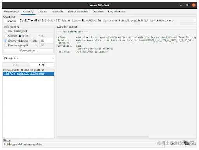The width and height of the screenshot is (199, 150).
Task: Click the horizontal scrollbar of classifier output
Action: [x=103, y=137]
